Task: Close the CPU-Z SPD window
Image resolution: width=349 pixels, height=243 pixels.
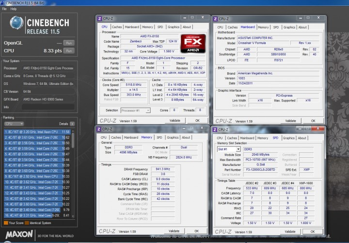Action: (x=318, y=129)
